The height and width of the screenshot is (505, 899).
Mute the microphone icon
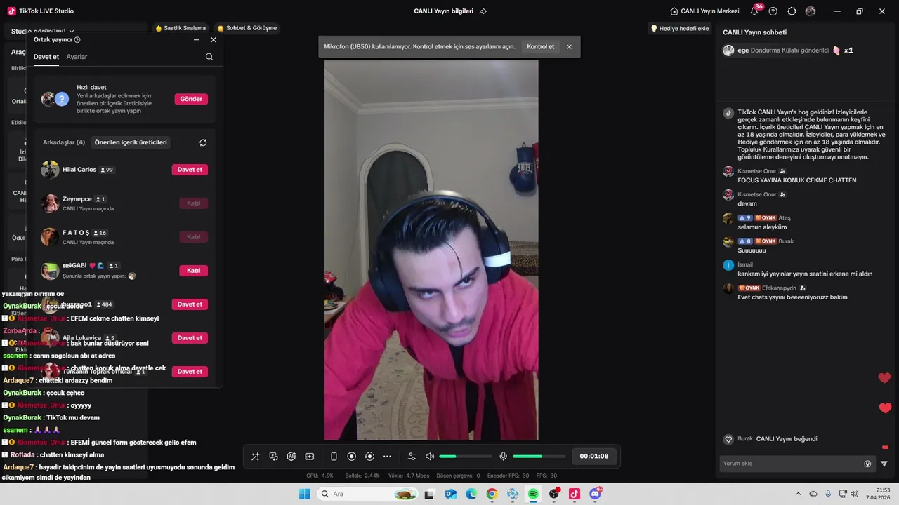point(504,457)
